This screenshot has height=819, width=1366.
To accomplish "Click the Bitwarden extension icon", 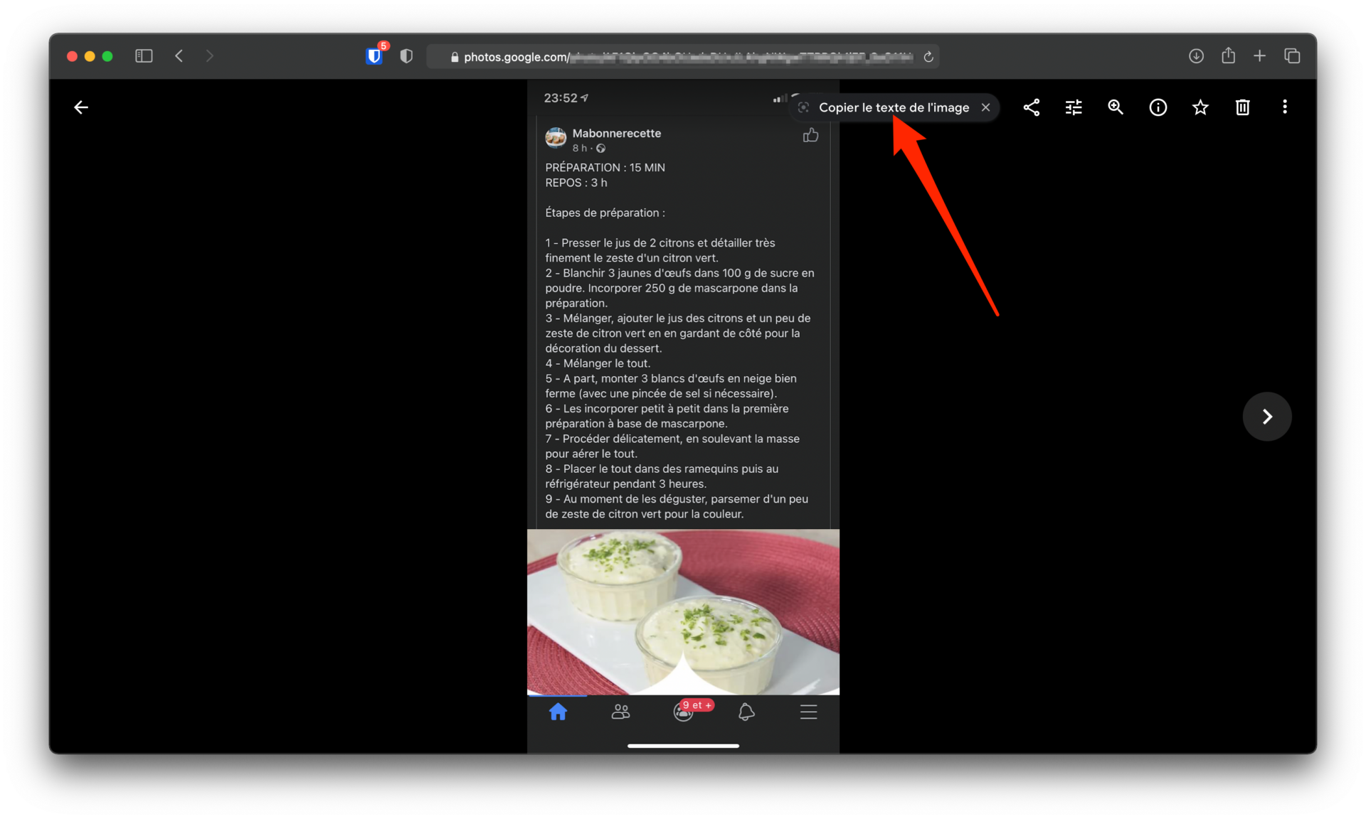I will pyautogui.click(x=374, y=56).
